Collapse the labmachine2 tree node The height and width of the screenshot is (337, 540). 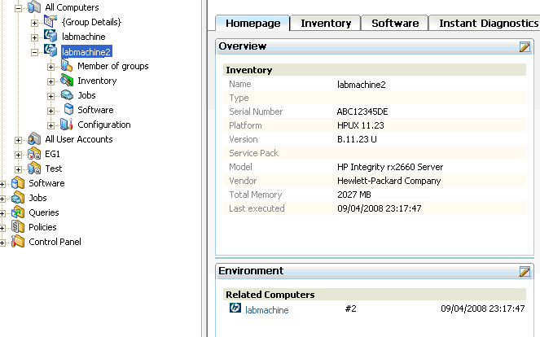34,52
